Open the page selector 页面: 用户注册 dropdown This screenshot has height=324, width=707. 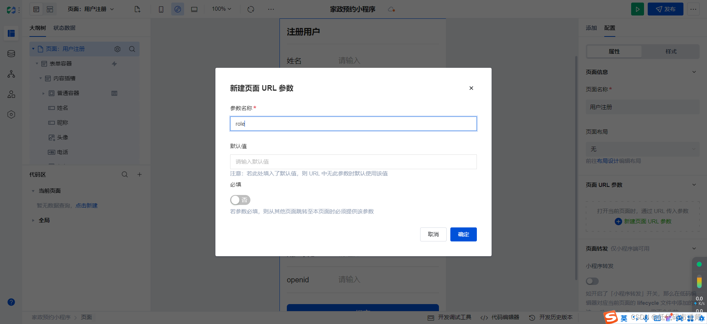pyautogui.click(x=91, y=9)
